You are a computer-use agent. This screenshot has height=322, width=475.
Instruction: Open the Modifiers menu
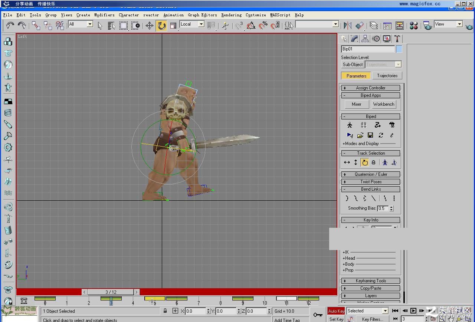tap(104, 15)
